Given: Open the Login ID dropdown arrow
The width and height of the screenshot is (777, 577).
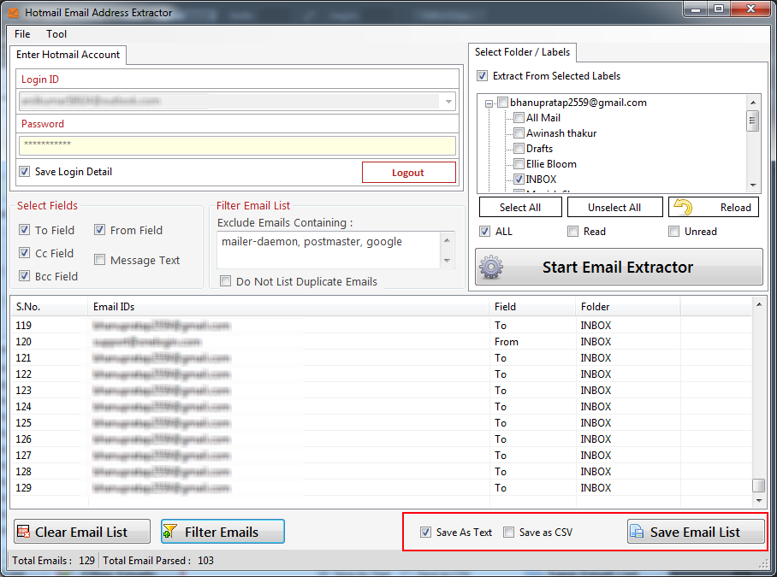Looking at the screenshot, I should 448,102.
